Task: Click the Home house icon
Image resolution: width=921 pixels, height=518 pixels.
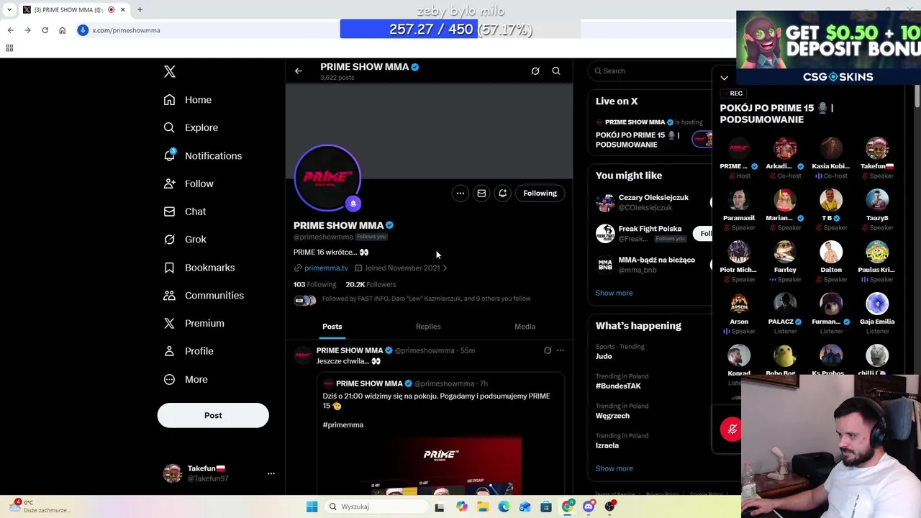Action: pyautogui.click(x=169, y=100)
